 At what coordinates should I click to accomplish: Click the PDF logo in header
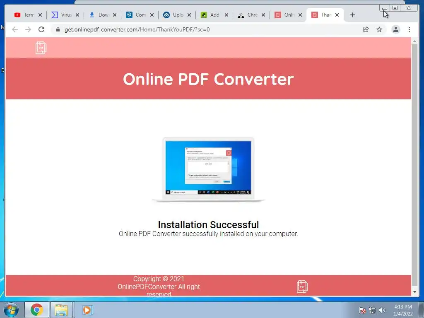pos(41,48)
